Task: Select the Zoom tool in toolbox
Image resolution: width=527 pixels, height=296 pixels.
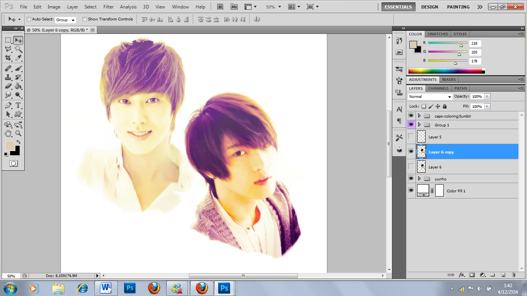Action: [x=18, y=133]
